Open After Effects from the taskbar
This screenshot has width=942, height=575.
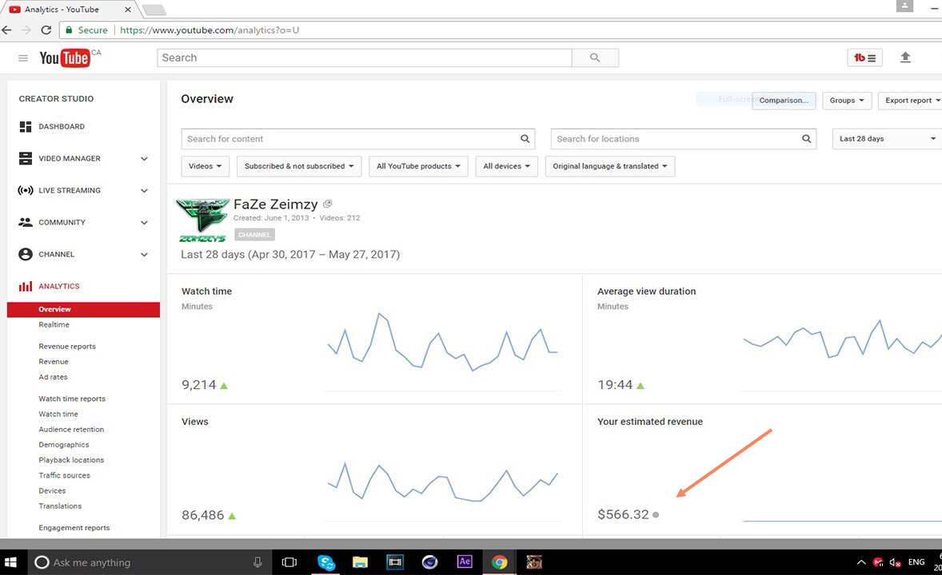click(465, 561)
